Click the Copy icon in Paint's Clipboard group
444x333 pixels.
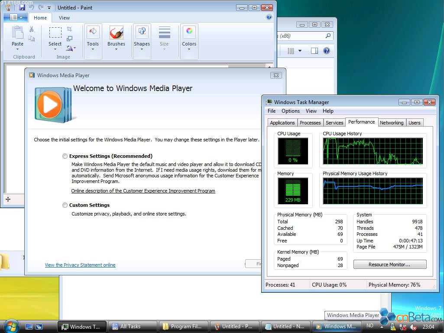pyautogui.click(x=32, y=38)
